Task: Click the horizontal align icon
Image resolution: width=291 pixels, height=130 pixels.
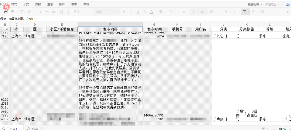Action: [184, 12]
